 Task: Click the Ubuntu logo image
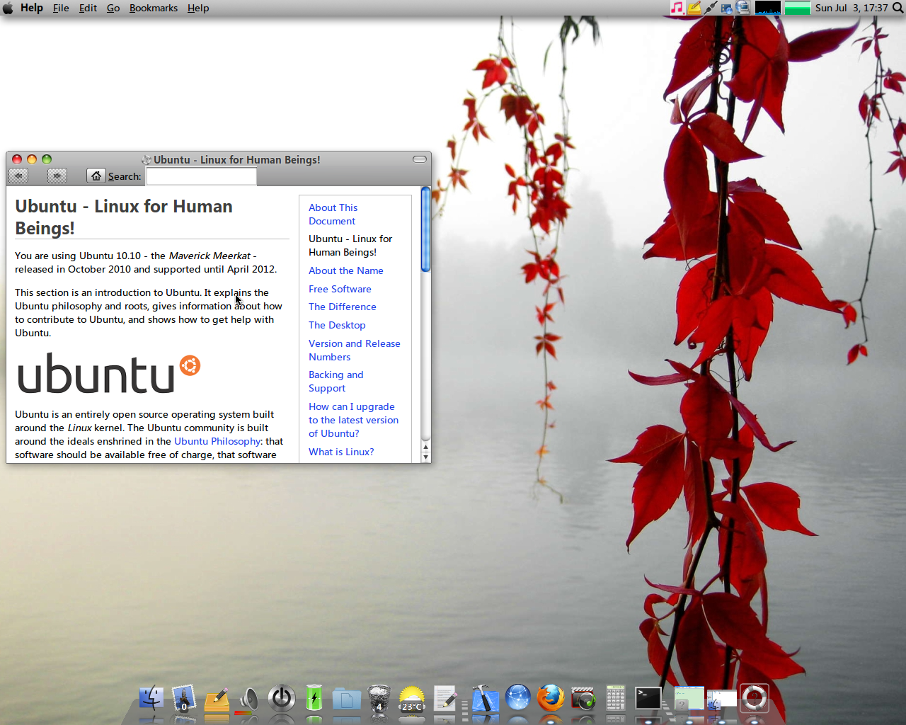coord(108,373)
